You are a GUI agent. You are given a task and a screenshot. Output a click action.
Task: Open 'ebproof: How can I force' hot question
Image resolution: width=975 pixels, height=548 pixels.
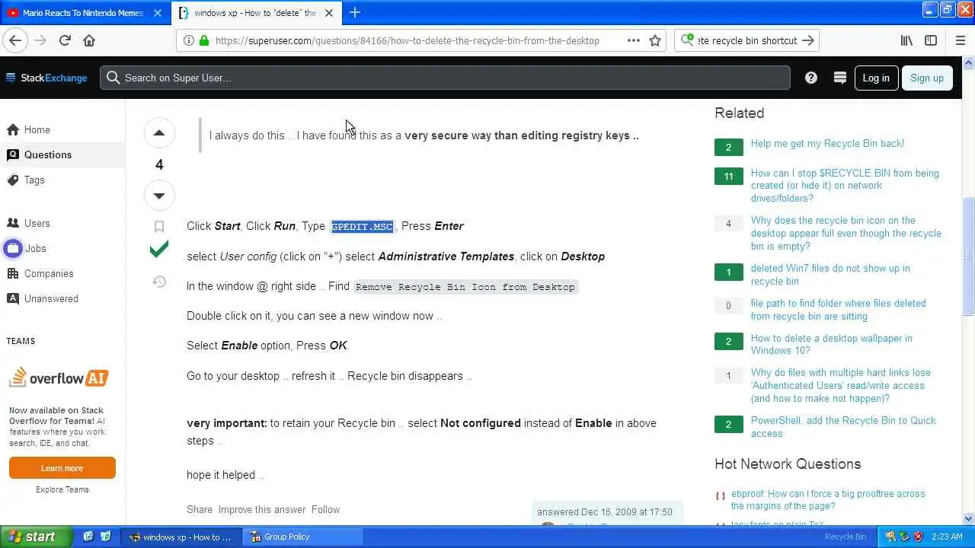(828, 499)
